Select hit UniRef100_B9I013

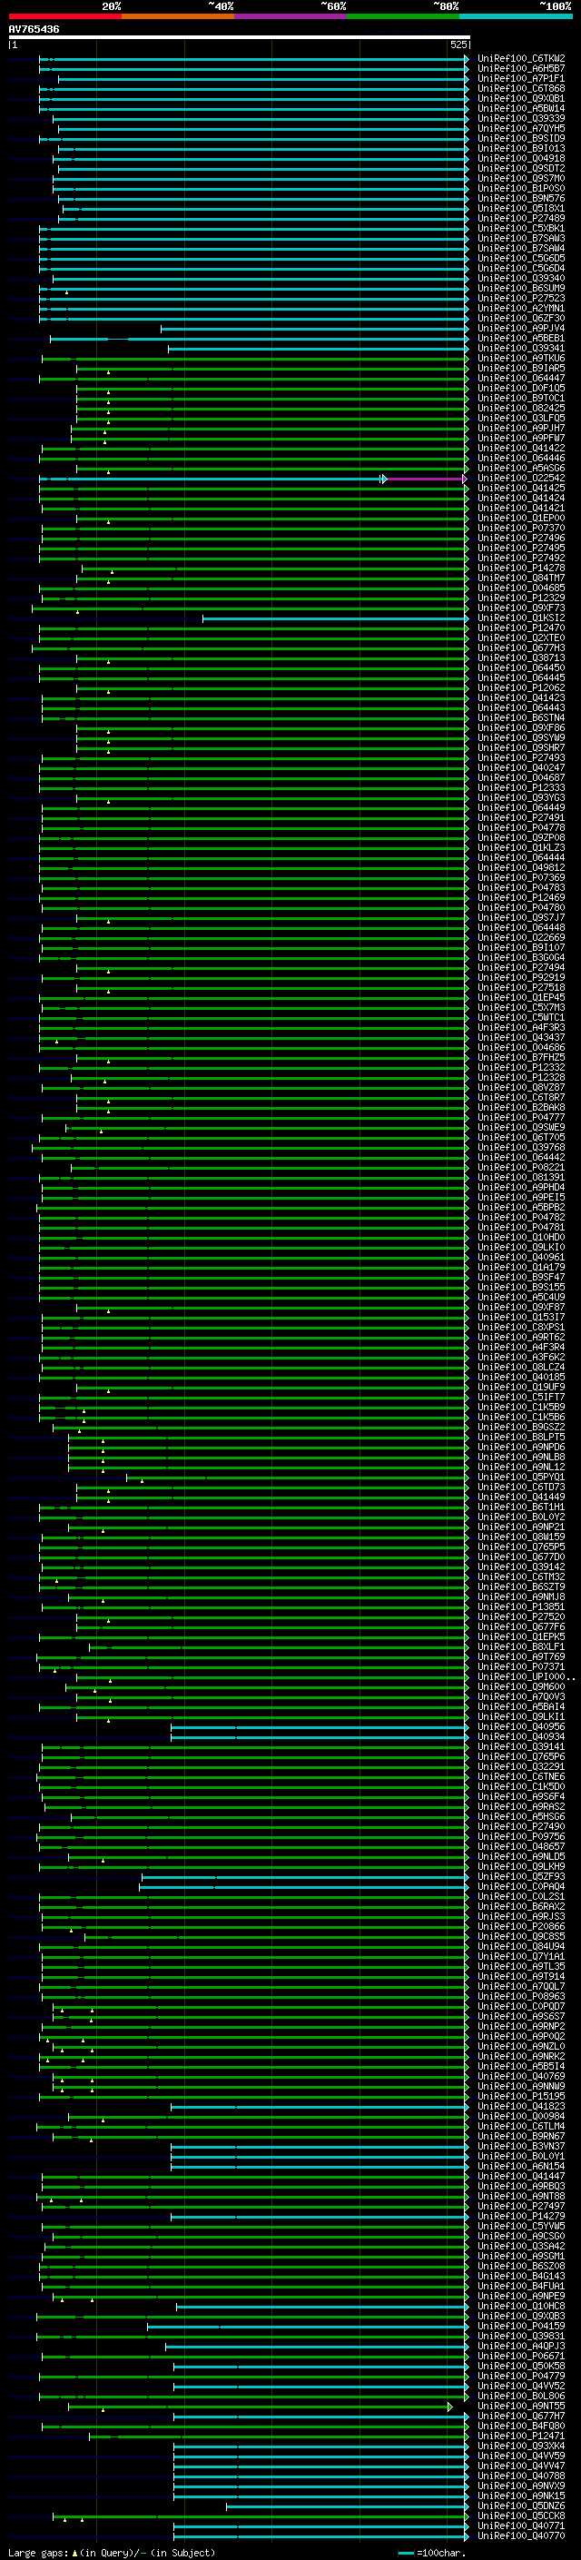[x=521, y=148]
